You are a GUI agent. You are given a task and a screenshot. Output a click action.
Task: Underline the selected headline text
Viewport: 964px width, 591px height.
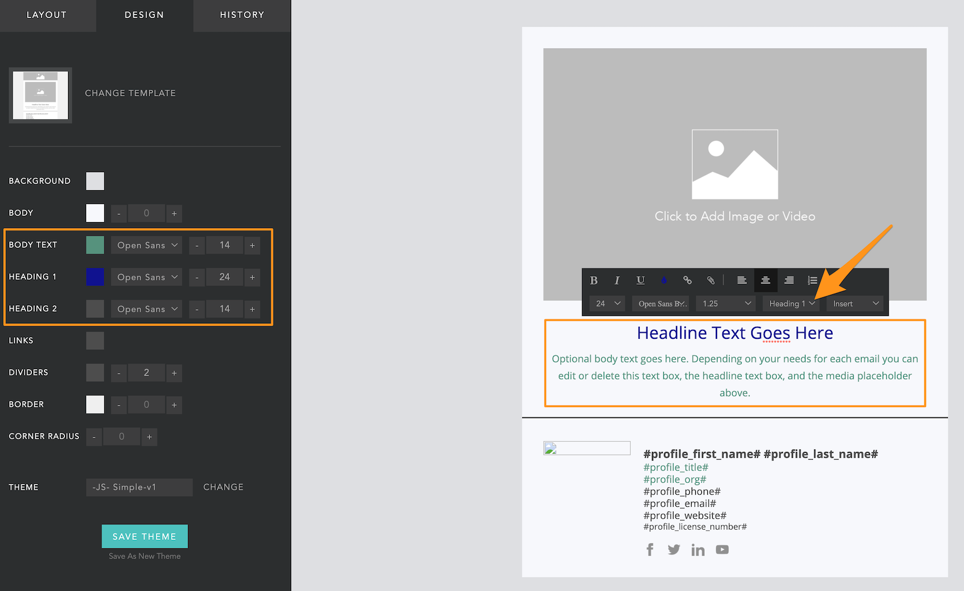pos(640,280)
